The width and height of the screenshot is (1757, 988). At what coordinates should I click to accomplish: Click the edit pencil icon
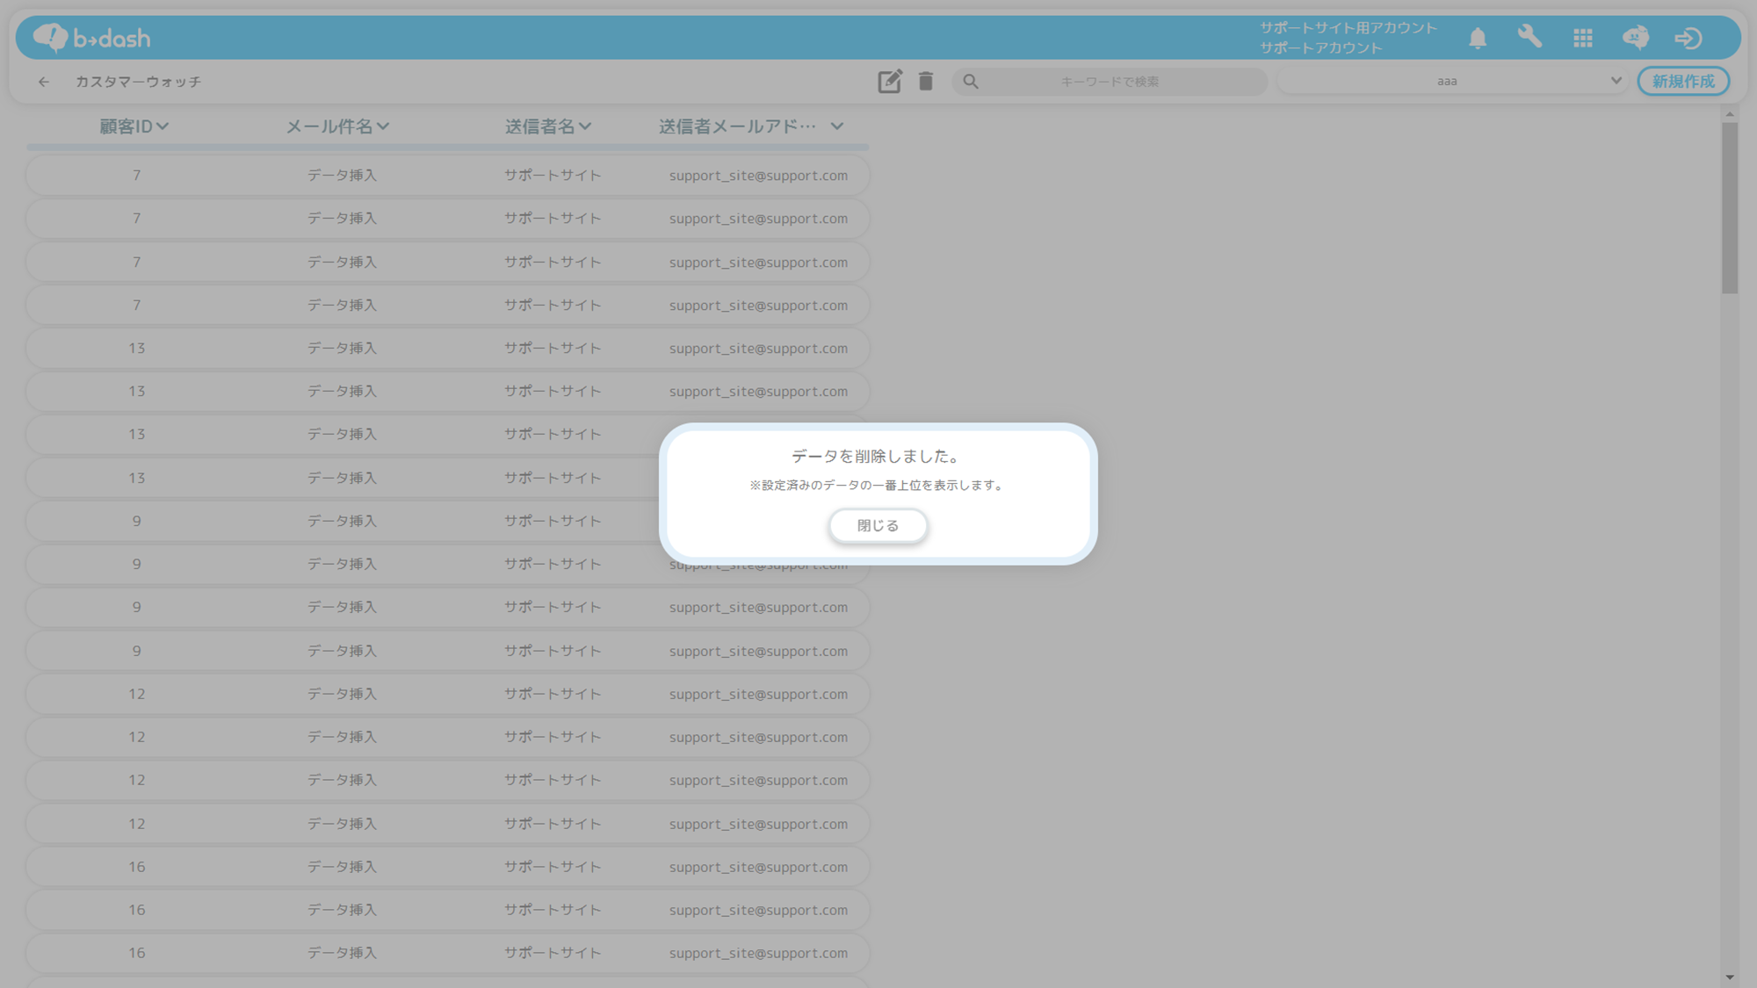click(889, 82)
